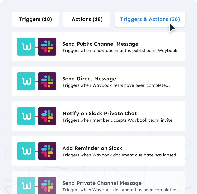Image resolution: width=197 pixels, height=194 pixels.
Task: Click the Slack icon beside Notify on Slack Private Chat
Action: tap(47, 116)
